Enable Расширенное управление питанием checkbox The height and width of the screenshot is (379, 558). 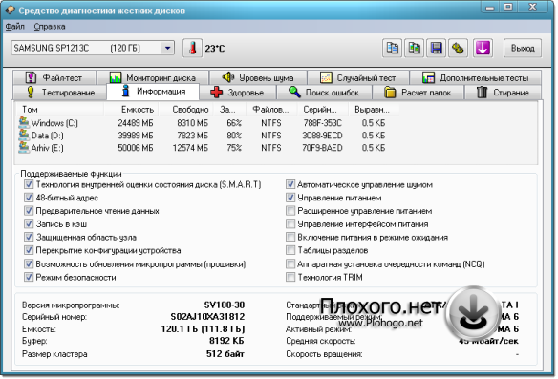(290, 211)
